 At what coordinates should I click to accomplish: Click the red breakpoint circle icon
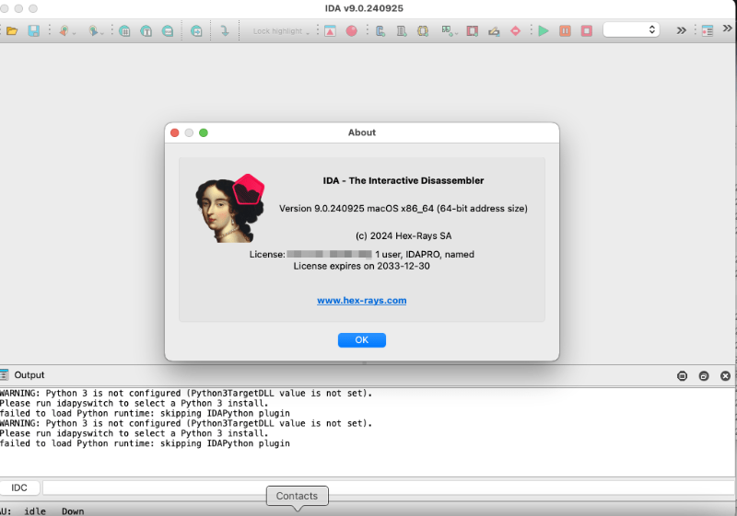[x=352, y=31]
